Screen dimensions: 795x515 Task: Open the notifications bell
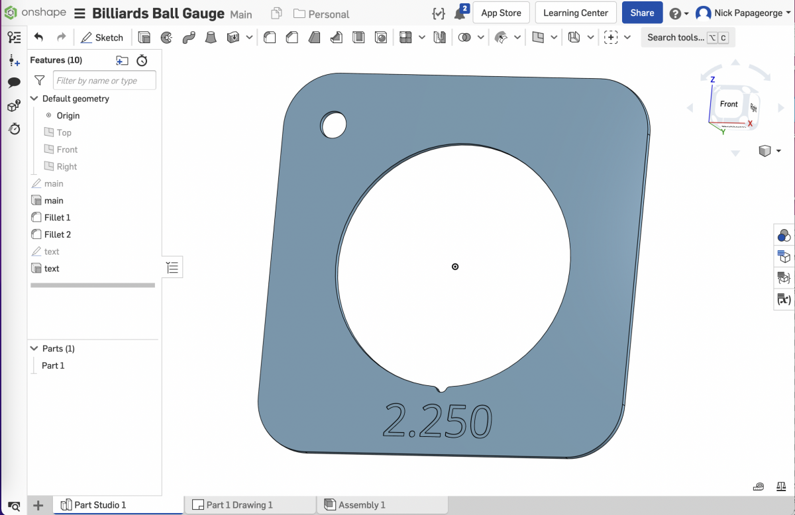point(459,14)
